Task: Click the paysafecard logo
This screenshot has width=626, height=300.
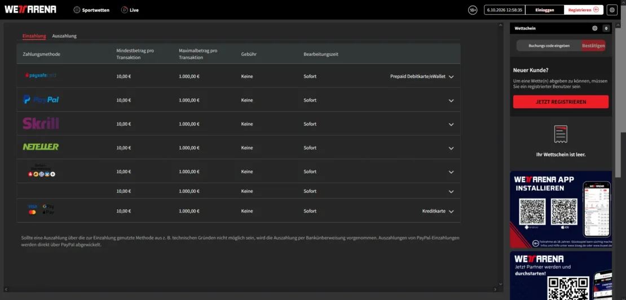Action: coord(41,75)
